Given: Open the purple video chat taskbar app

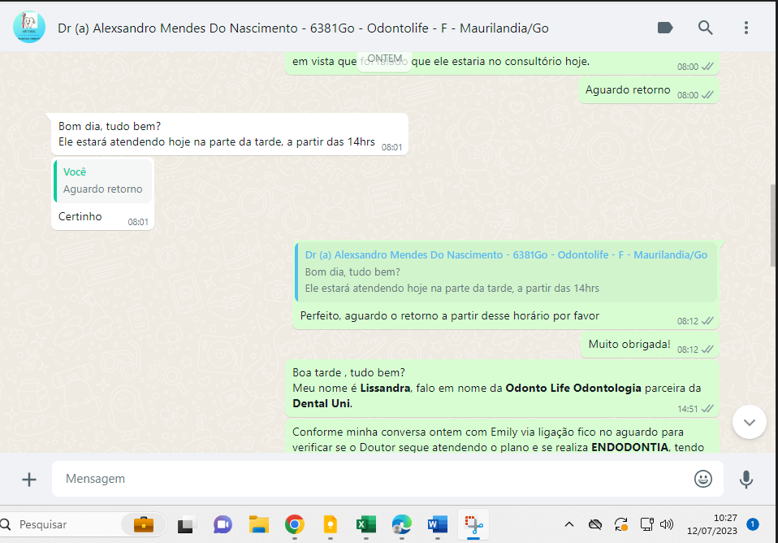Looking at the screenshot, I should (x=223, y=524).
